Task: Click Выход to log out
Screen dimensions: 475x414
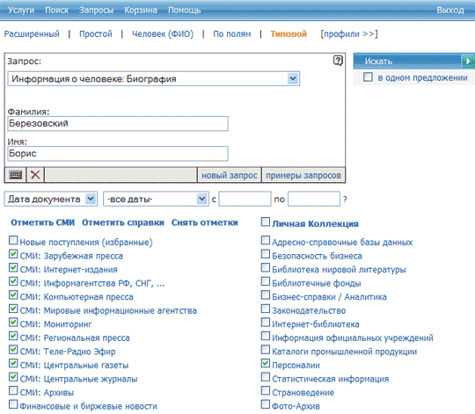Action: click(450, 11)
